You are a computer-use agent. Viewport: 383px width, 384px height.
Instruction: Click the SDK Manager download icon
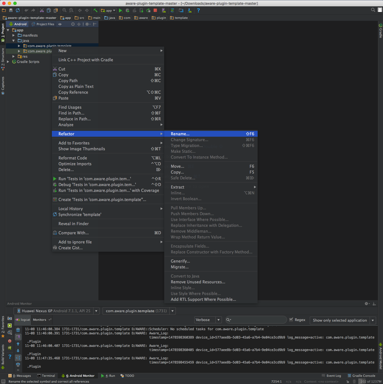pos(190,11)
